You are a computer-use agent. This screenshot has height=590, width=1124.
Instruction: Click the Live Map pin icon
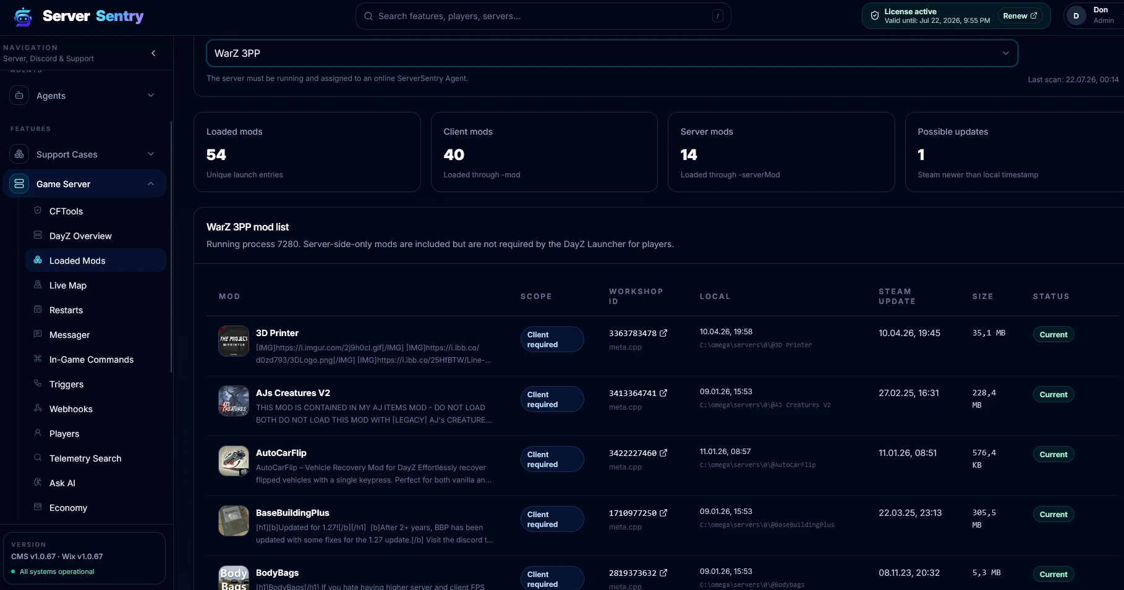[x=38, y=285]
